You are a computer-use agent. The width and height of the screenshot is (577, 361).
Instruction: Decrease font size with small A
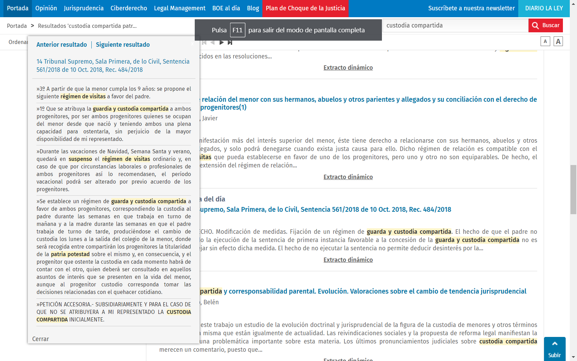[x=545, y=42]
